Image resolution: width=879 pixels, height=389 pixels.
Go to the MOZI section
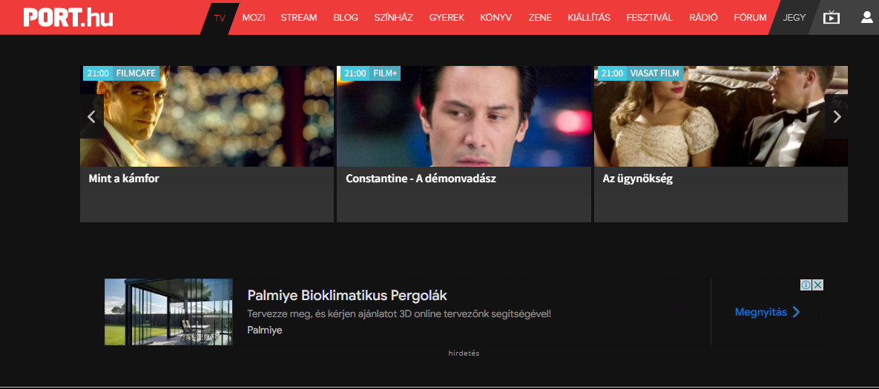tap(254, 17)
